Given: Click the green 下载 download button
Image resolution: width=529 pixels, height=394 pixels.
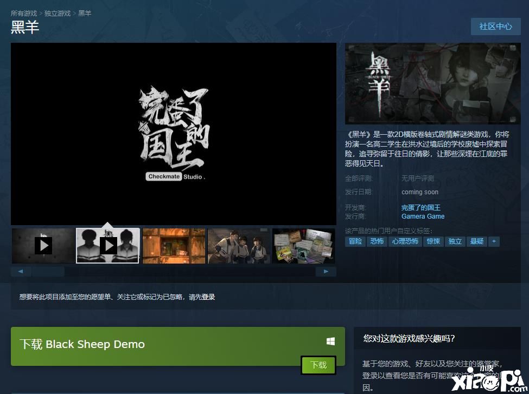Looking at the screenshot, I should click(318, 365).
